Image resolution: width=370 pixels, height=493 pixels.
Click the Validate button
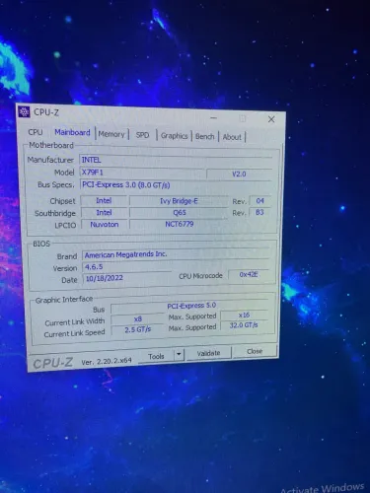208,353
